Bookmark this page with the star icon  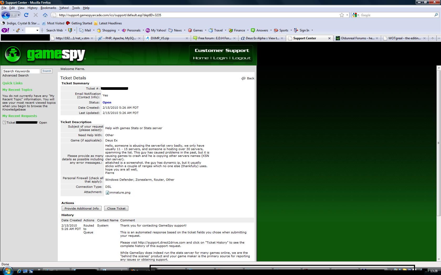[342, 15]
